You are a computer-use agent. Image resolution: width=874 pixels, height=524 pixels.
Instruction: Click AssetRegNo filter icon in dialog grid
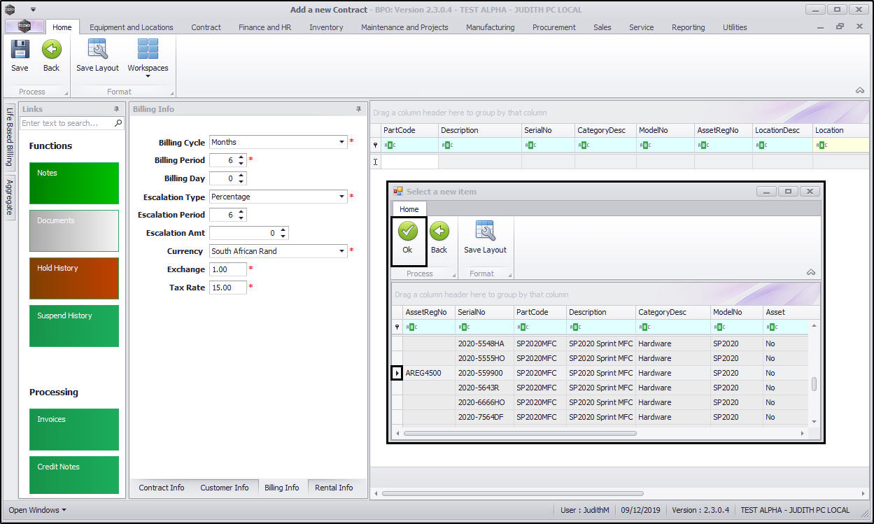(x=412, y=327)
